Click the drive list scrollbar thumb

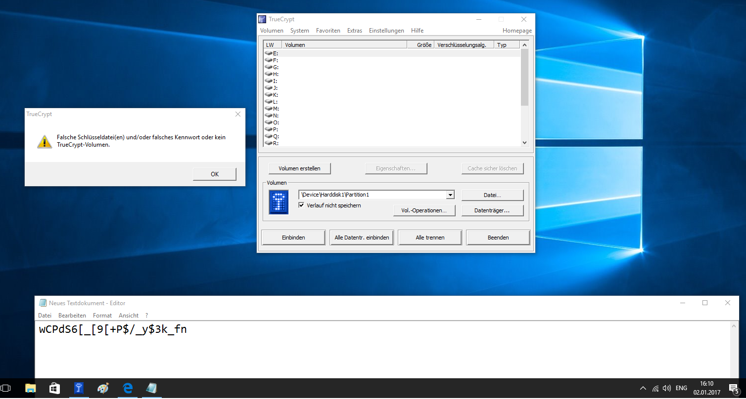(525, 77)
